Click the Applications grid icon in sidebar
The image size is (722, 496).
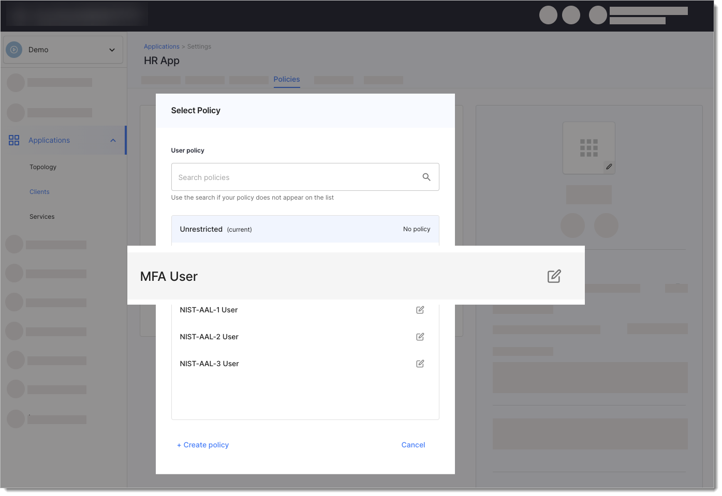pyautogui.click(x=14, y=140)
